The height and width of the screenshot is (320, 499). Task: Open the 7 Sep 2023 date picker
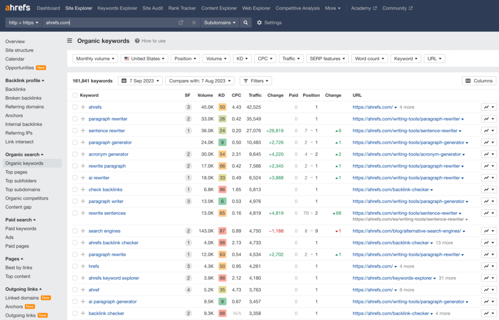(x=140, y=81)
